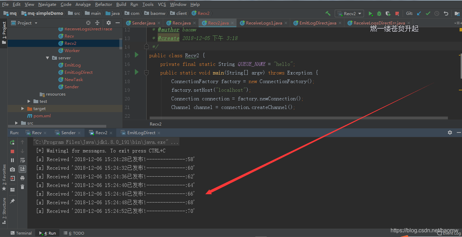Fold the main method using gutter marker

(x=146, y=72)
